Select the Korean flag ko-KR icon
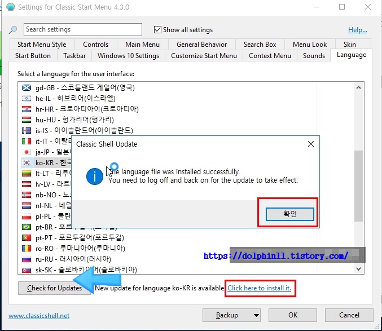The width and height of the screenshot is (382, 331). (x=27, y=162)
